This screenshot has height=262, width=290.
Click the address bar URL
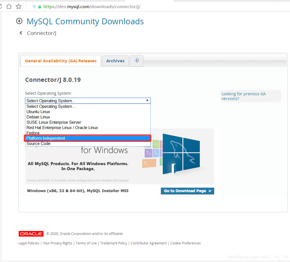coord(92,7)
